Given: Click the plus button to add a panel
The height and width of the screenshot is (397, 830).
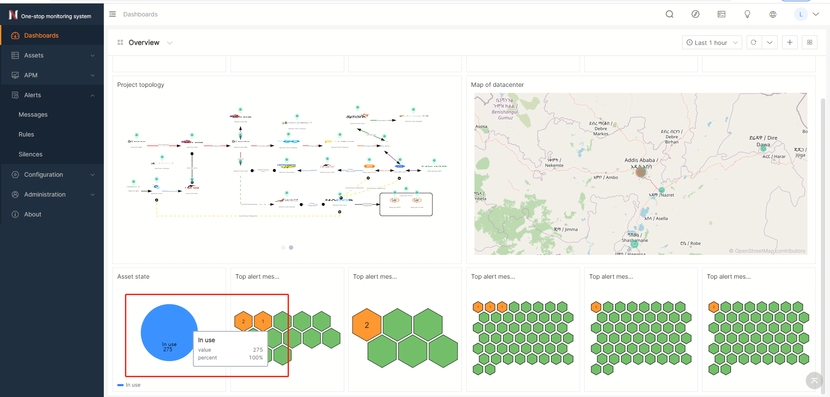Looking at the screenshot, I should [789, 42].
